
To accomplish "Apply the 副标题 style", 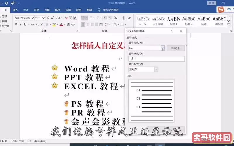I will tap(219, 21).
